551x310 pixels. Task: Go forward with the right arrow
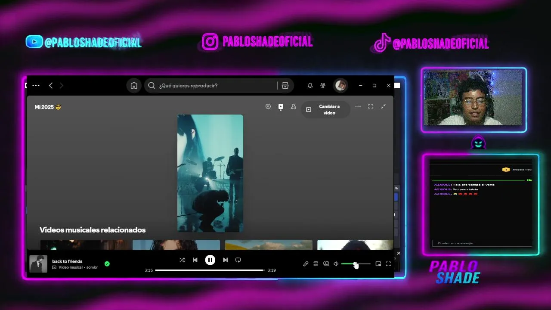tap(61, 86)
